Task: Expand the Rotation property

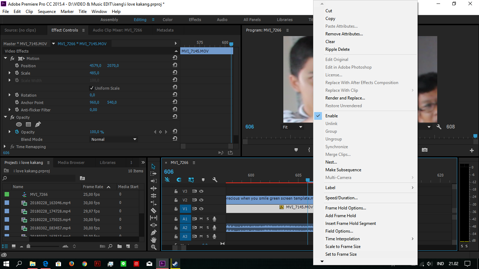Action: (10, 95)
